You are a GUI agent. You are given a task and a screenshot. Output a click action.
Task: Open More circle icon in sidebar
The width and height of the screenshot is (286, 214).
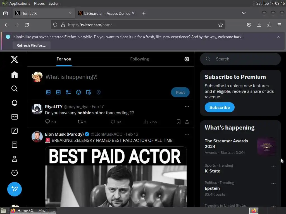[15, 173]
